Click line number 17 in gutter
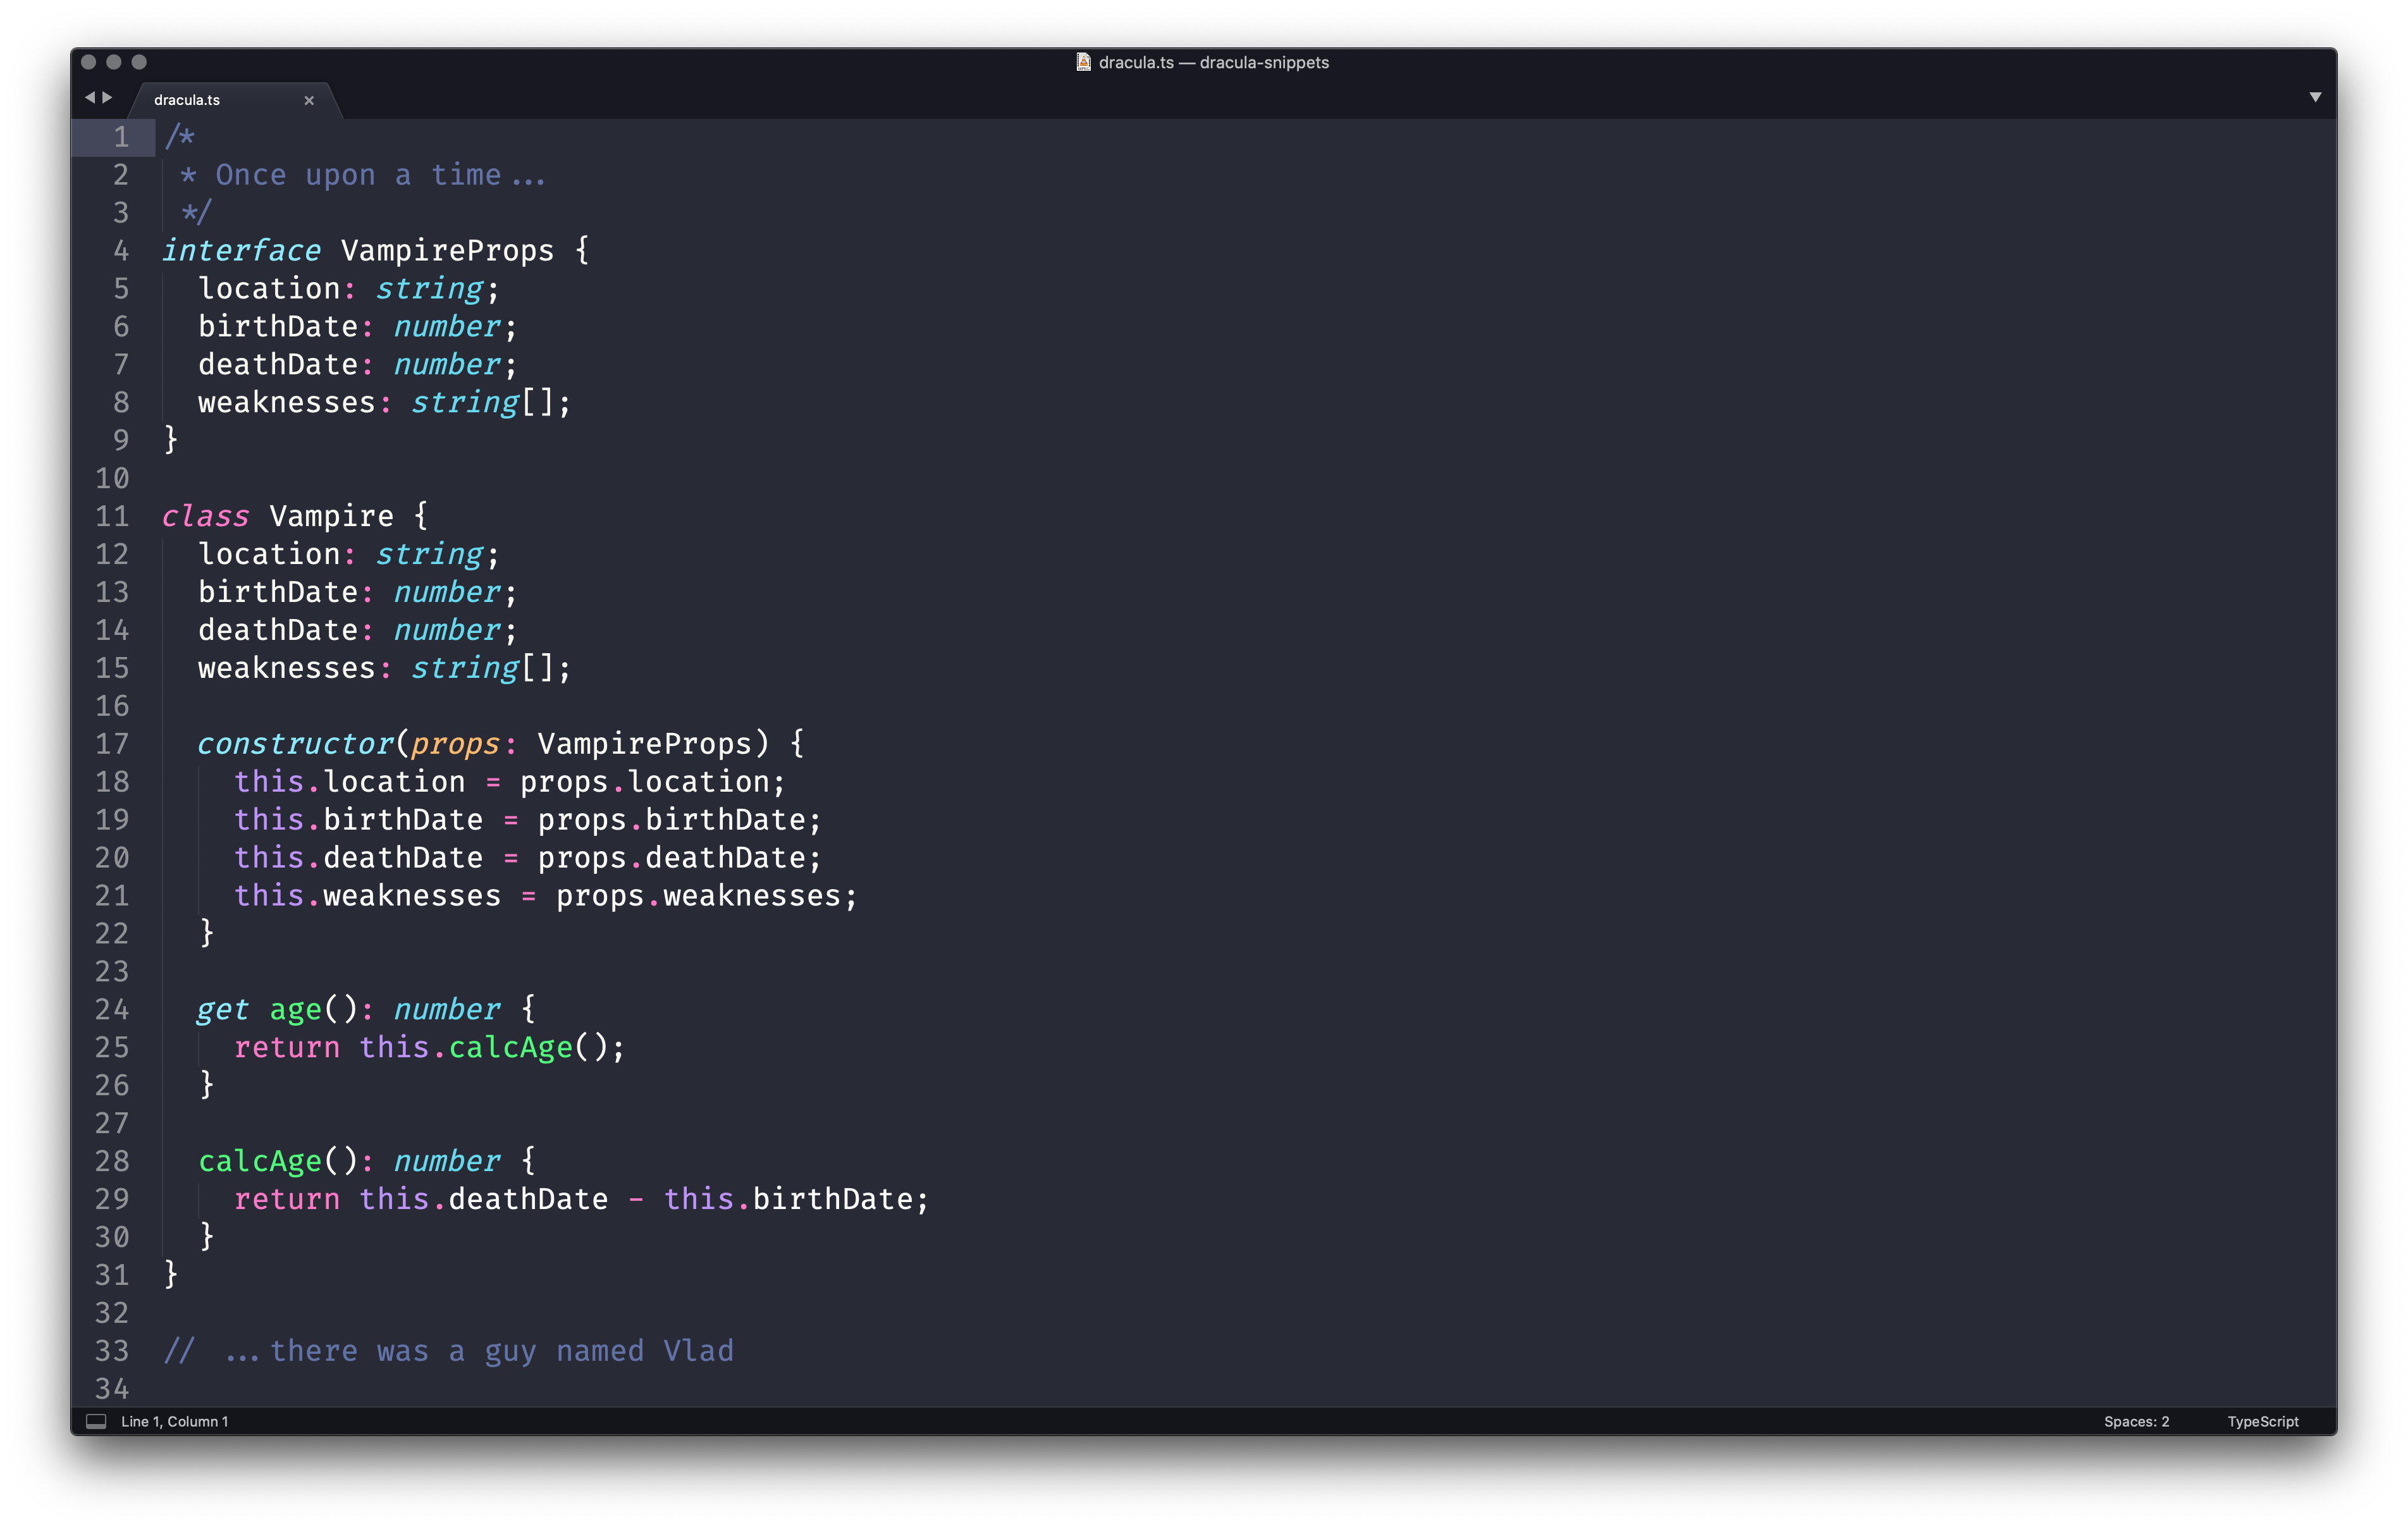The width and height of the screenshot is (2408, 1529). point(112,744)
